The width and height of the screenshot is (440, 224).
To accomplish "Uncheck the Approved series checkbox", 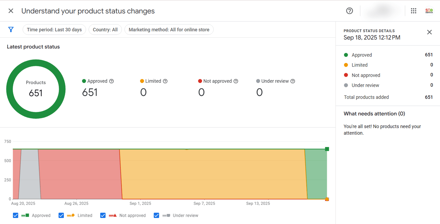I will coord(16,215).
